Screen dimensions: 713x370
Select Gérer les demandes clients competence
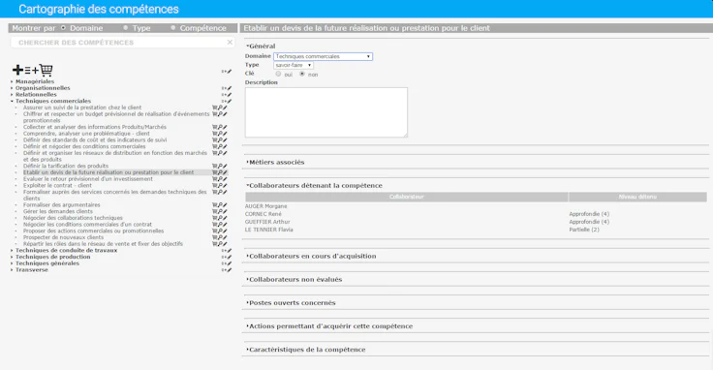click(58, 212)
